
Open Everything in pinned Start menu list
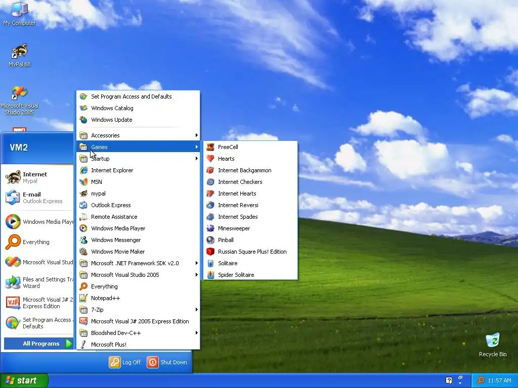[38, 242]
